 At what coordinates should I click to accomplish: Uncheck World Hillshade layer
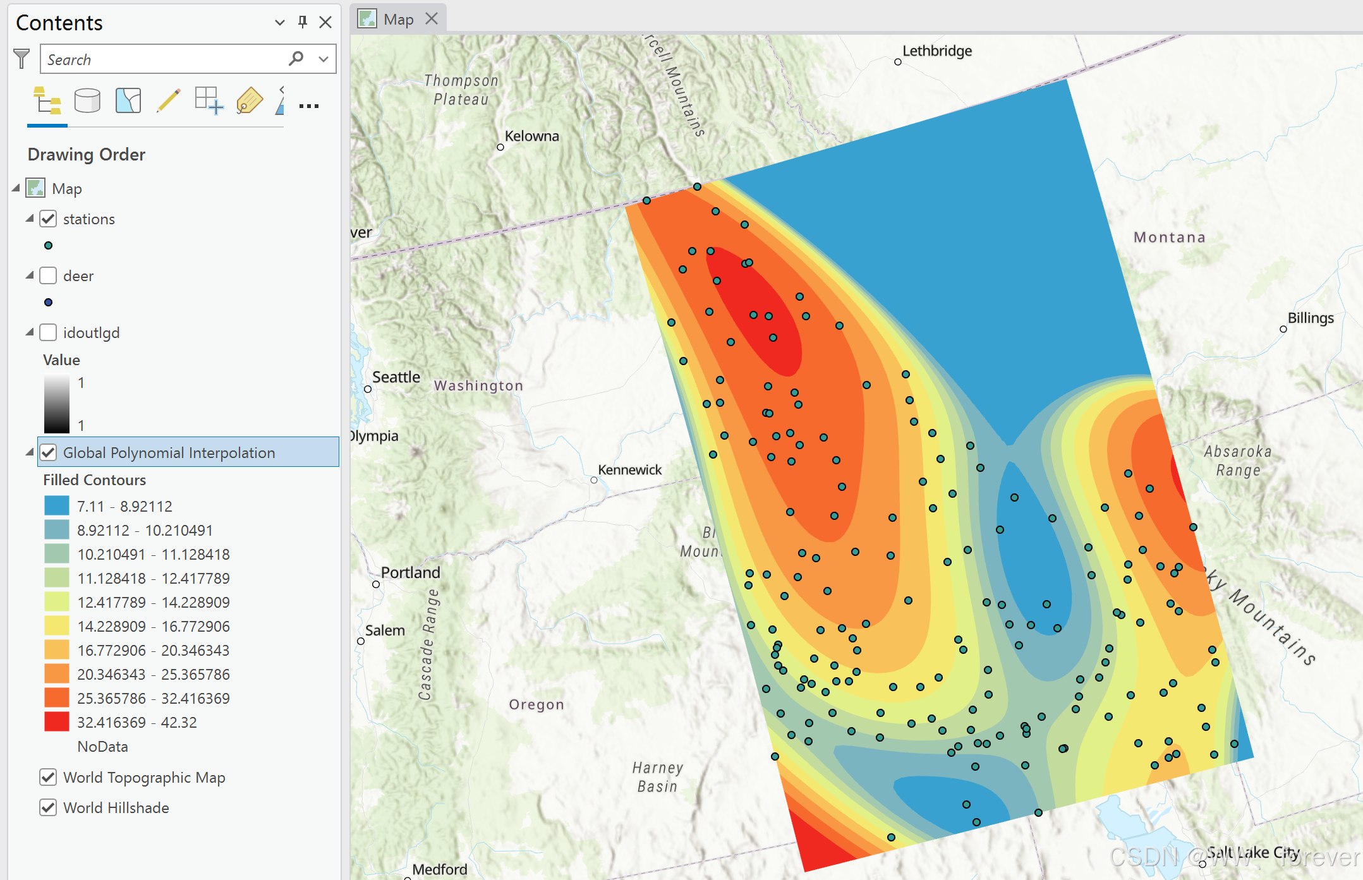(48, 807)
